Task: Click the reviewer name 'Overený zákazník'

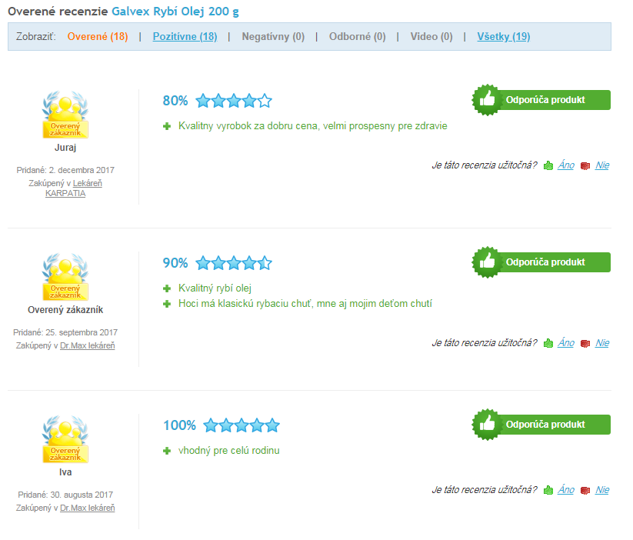Action: 65,310
